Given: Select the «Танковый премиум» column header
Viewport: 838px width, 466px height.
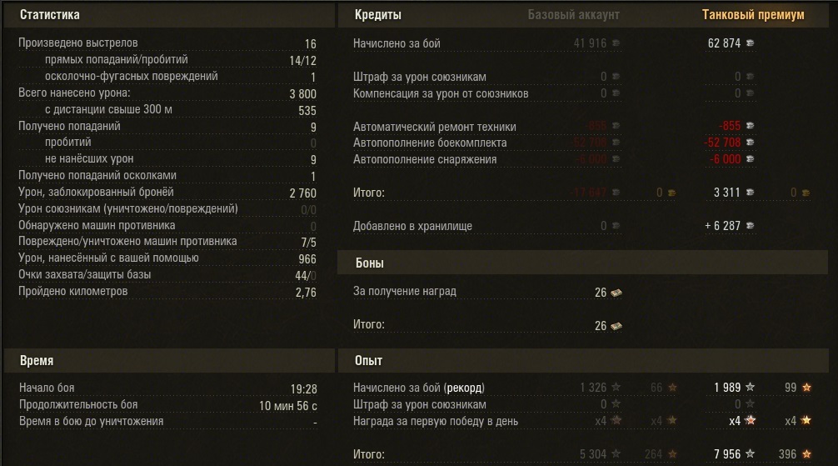Looking at the screenshot, I should click(x=753, y=15).
